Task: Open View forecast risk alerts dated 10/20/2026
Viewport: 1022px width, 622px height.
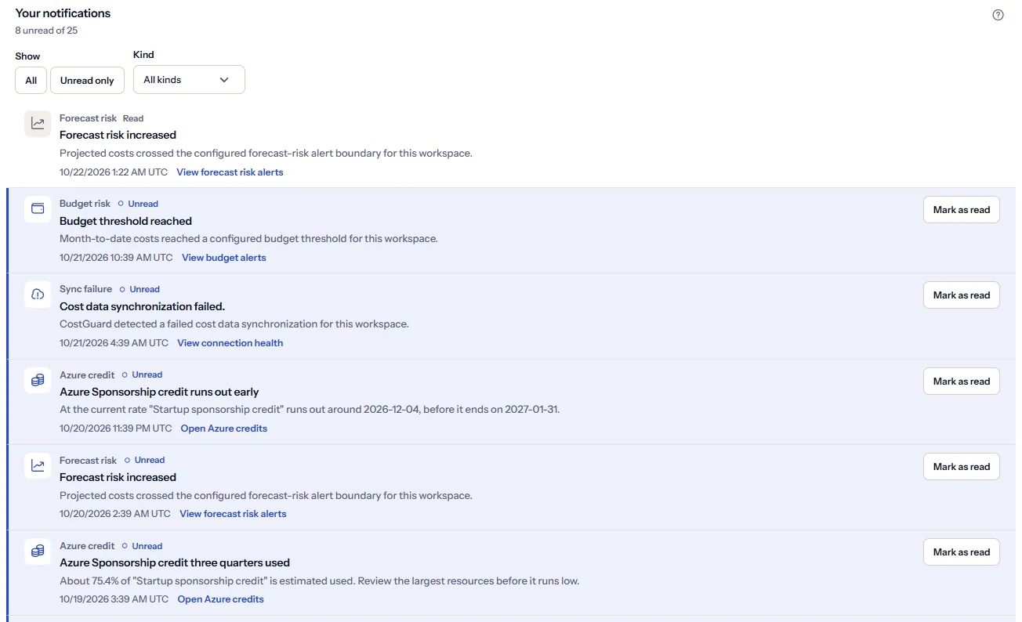Action: [x=233, y=514]
